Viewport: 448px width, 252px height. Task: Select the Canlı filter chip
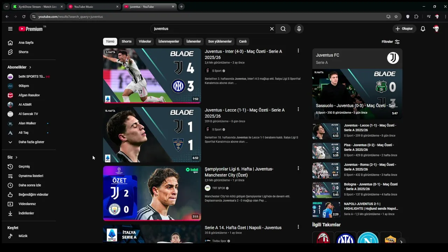[x=243, y=41]
